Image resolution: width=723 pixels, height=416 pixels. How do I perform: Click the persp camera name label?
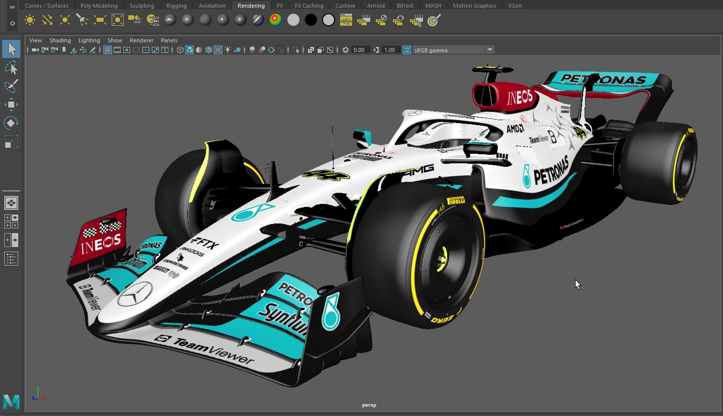369,405
